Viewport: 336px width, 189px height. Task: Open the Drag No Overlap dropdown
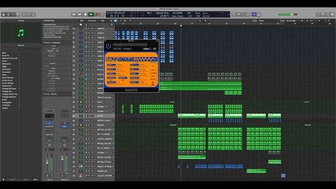tap(292, 21)
